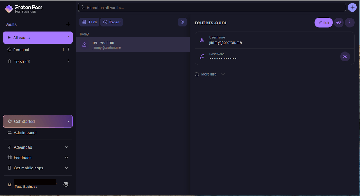Edit the reuters.com item
360x196 pixels.
(x=324, y=23)
